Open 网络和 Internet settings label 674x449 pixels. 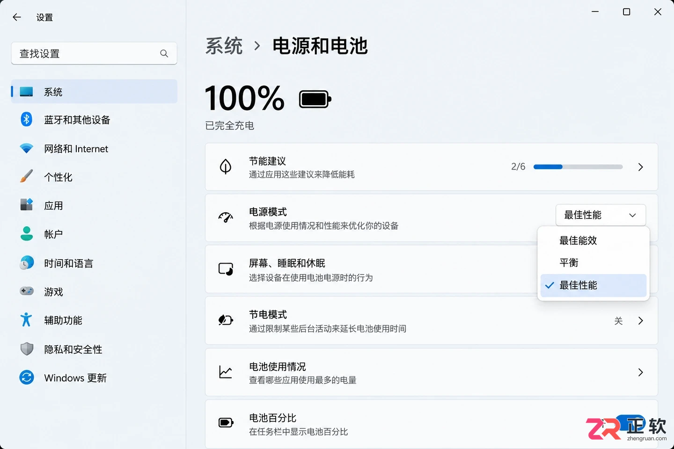tap(76, 149)
